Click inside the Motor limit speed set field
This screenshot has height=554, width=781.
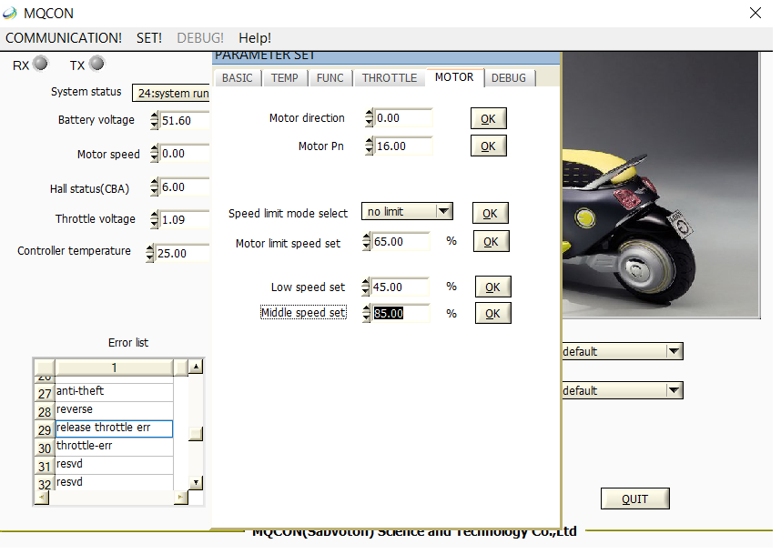pos(401,242)
